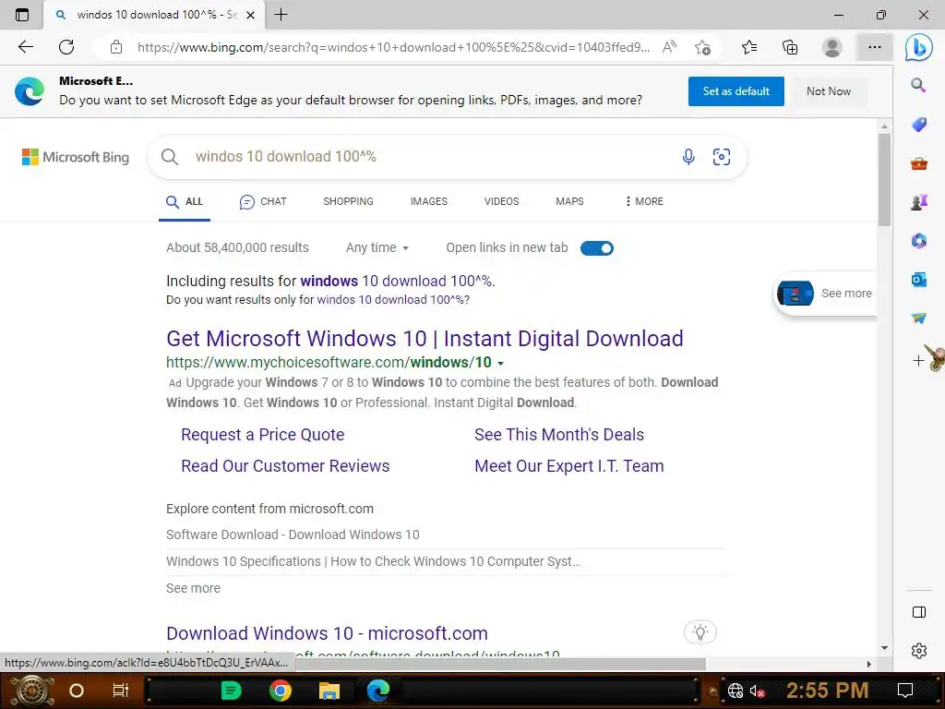Open Meet Our Expert I.T. Team link
This screenshot has width=945, height=709.
(568, 466)
